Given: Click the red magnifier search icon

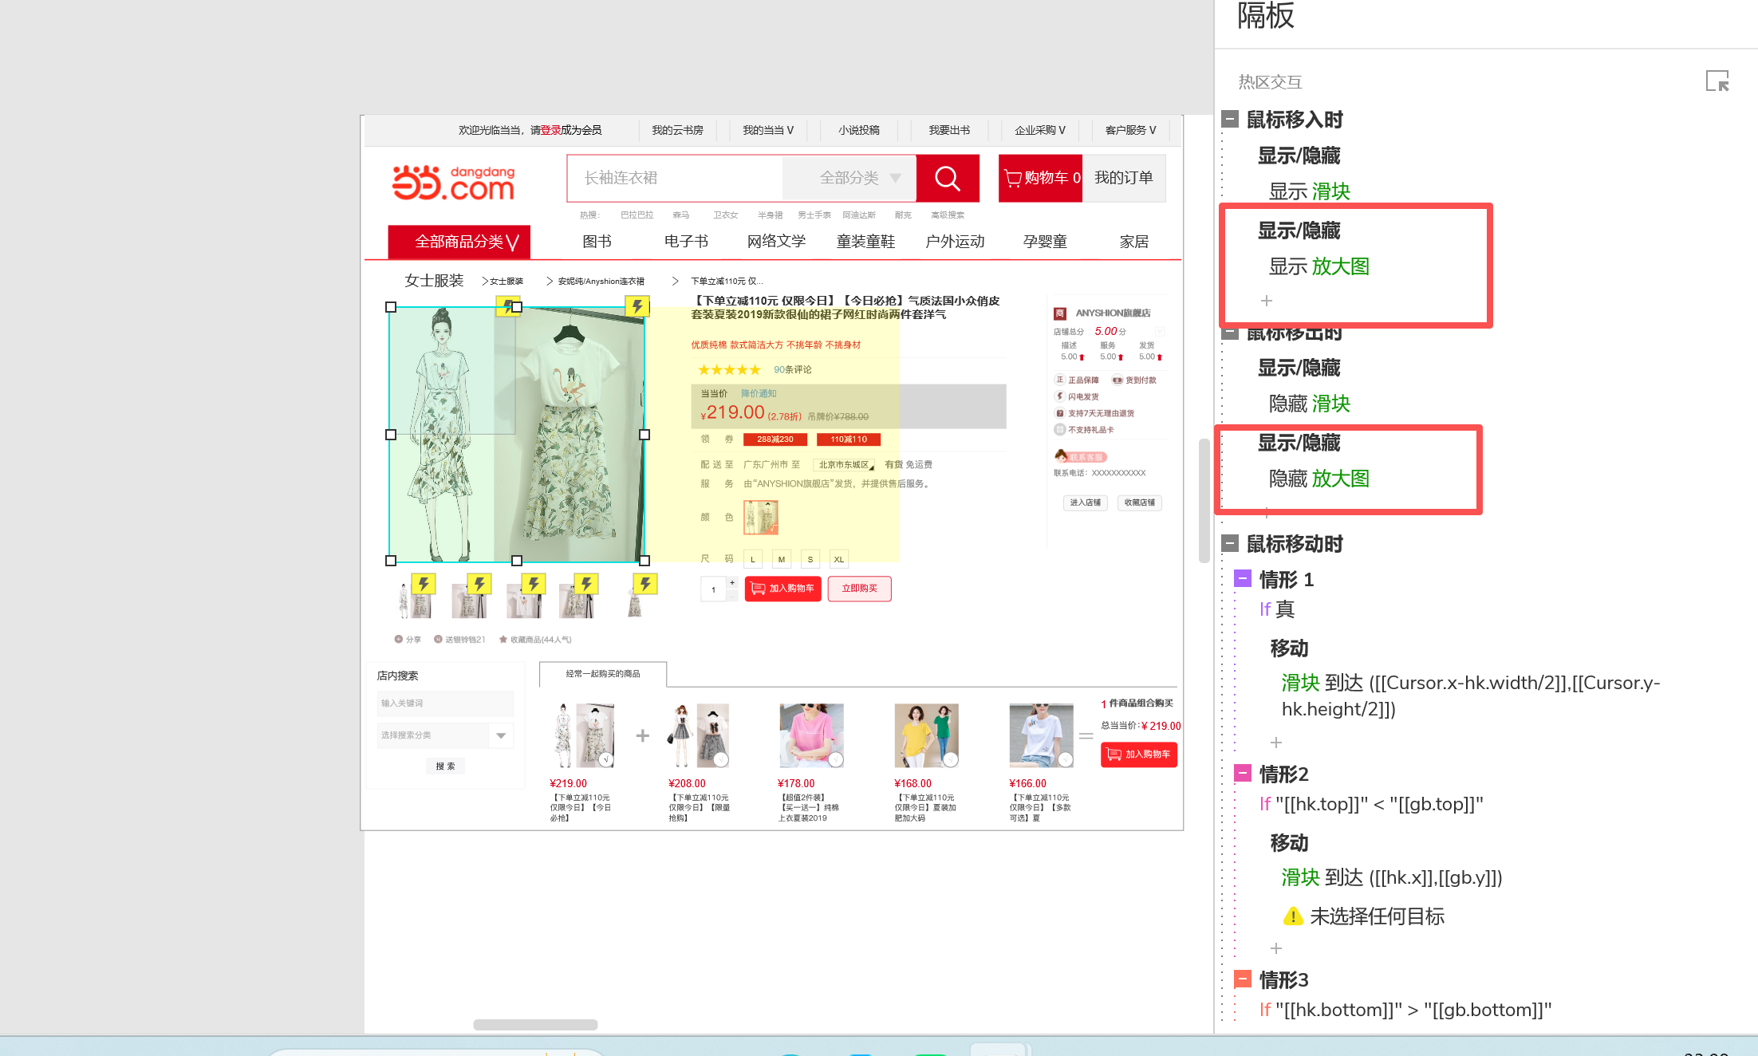Looking at the screenshot, I should tap(947, 178).
